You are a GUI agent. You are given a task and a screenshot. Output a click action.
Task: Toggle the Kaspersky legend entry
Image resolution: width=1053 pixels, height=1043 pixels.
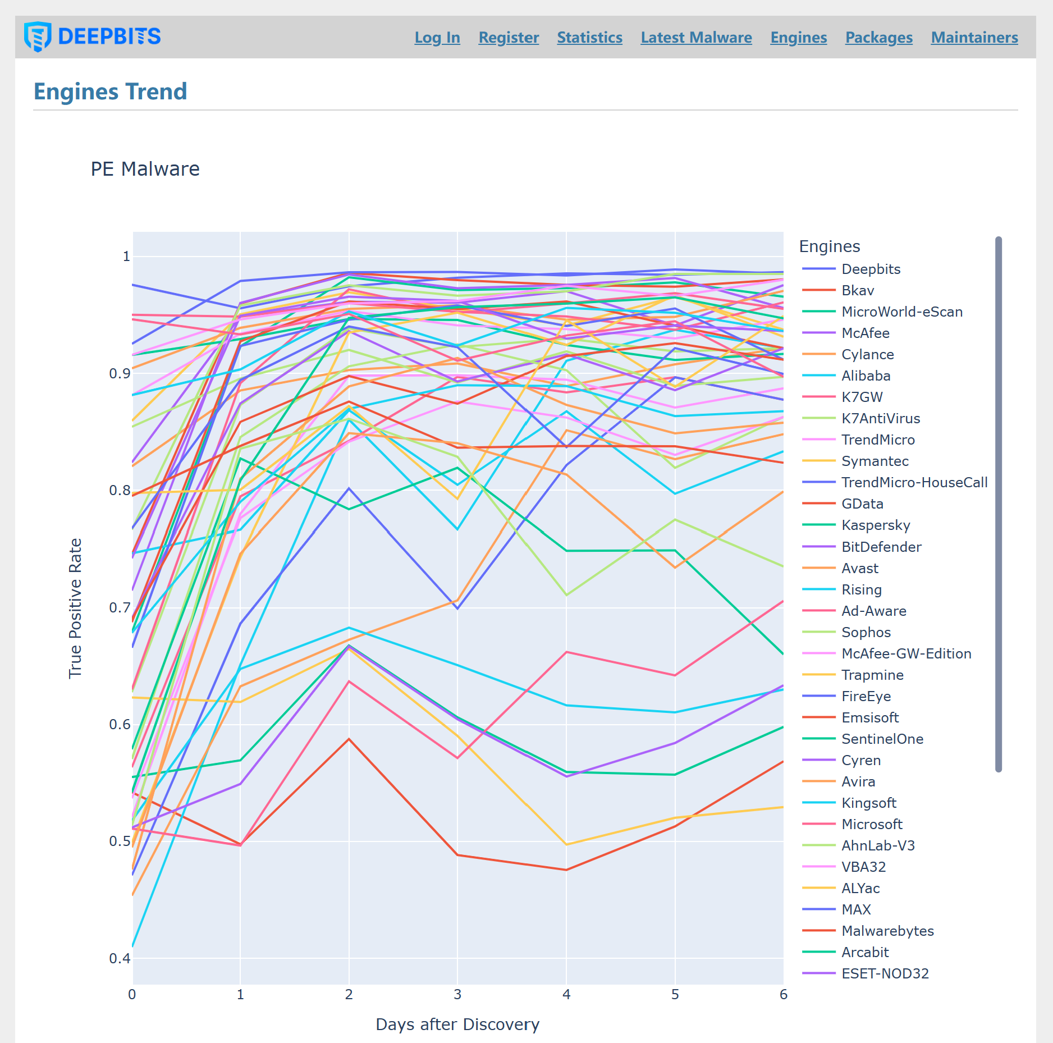(x=856, y=525)
